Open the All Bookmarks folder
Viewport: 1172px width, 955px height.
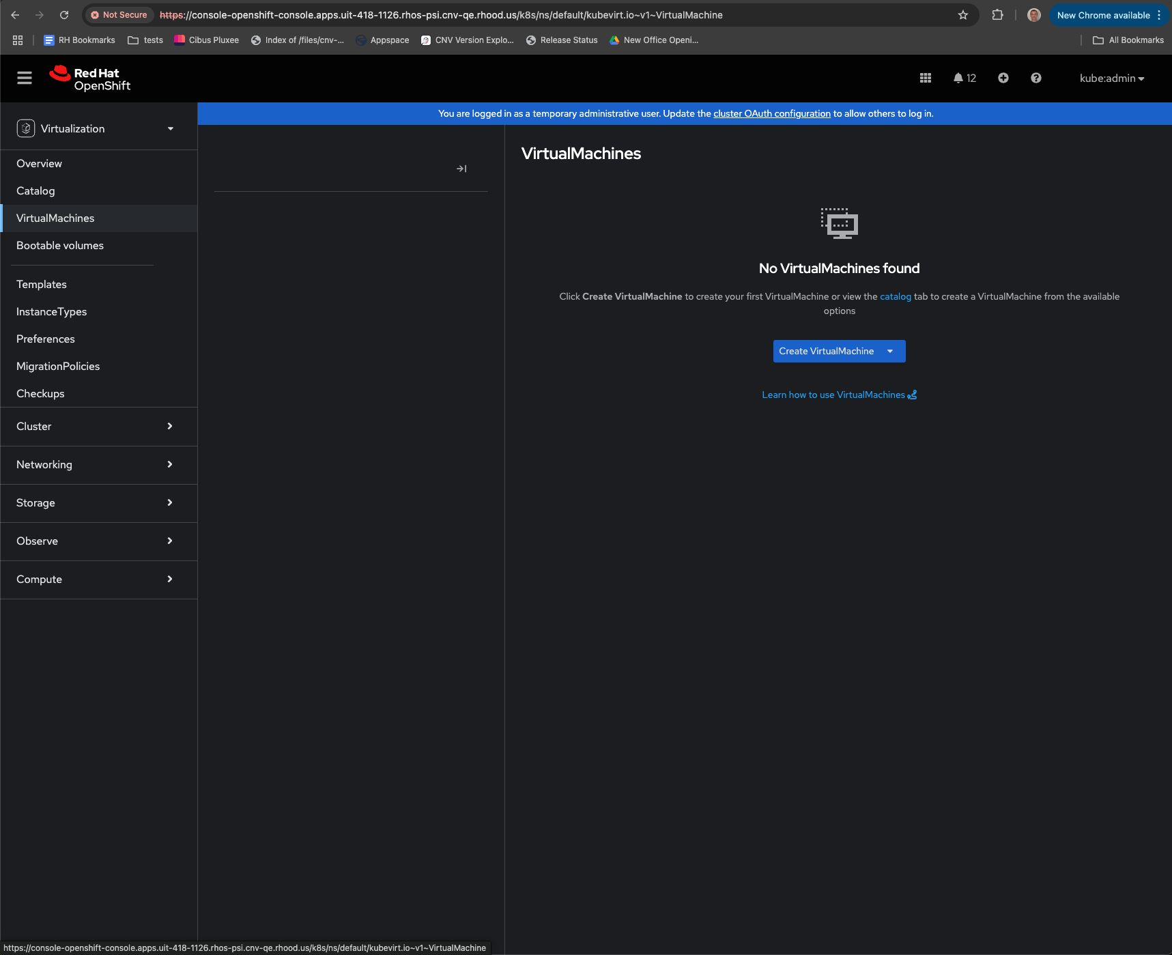point(1128,40)
